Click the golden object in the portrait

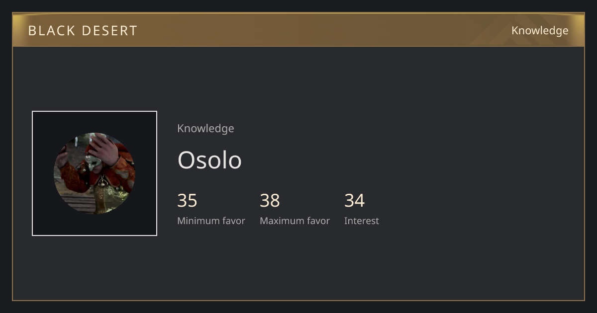[x=102, y=196]
